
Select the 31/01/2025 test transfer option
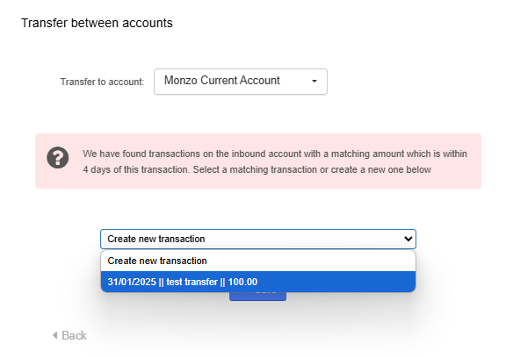click(258, 282)
